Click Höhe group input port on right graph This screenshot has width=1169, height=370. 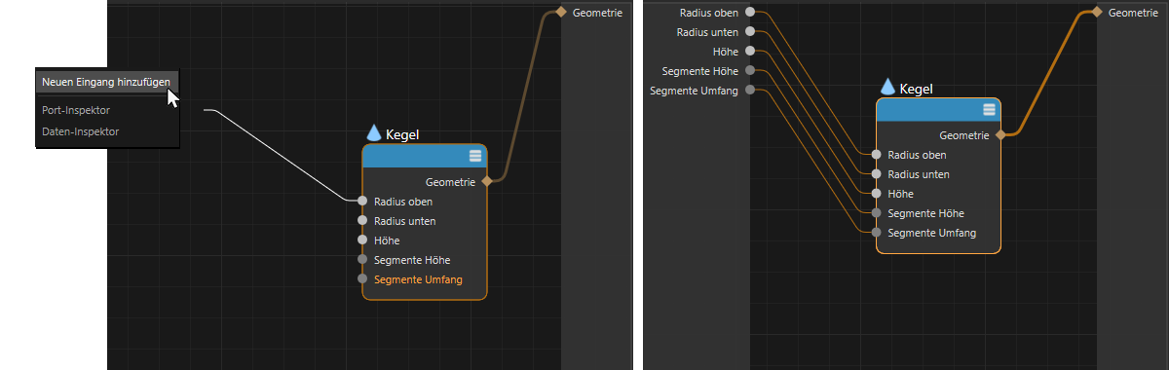[749, 52]
